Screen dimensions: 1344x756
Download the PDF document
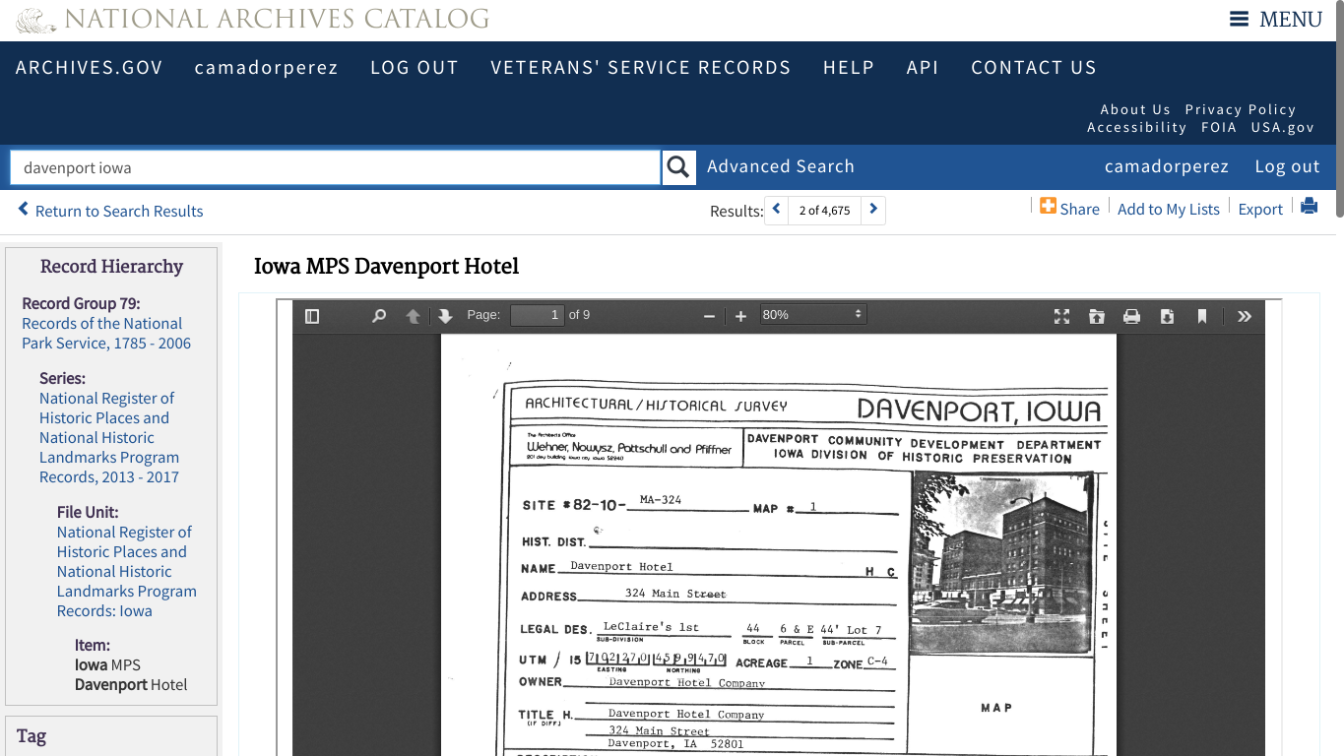(1167, 316)
